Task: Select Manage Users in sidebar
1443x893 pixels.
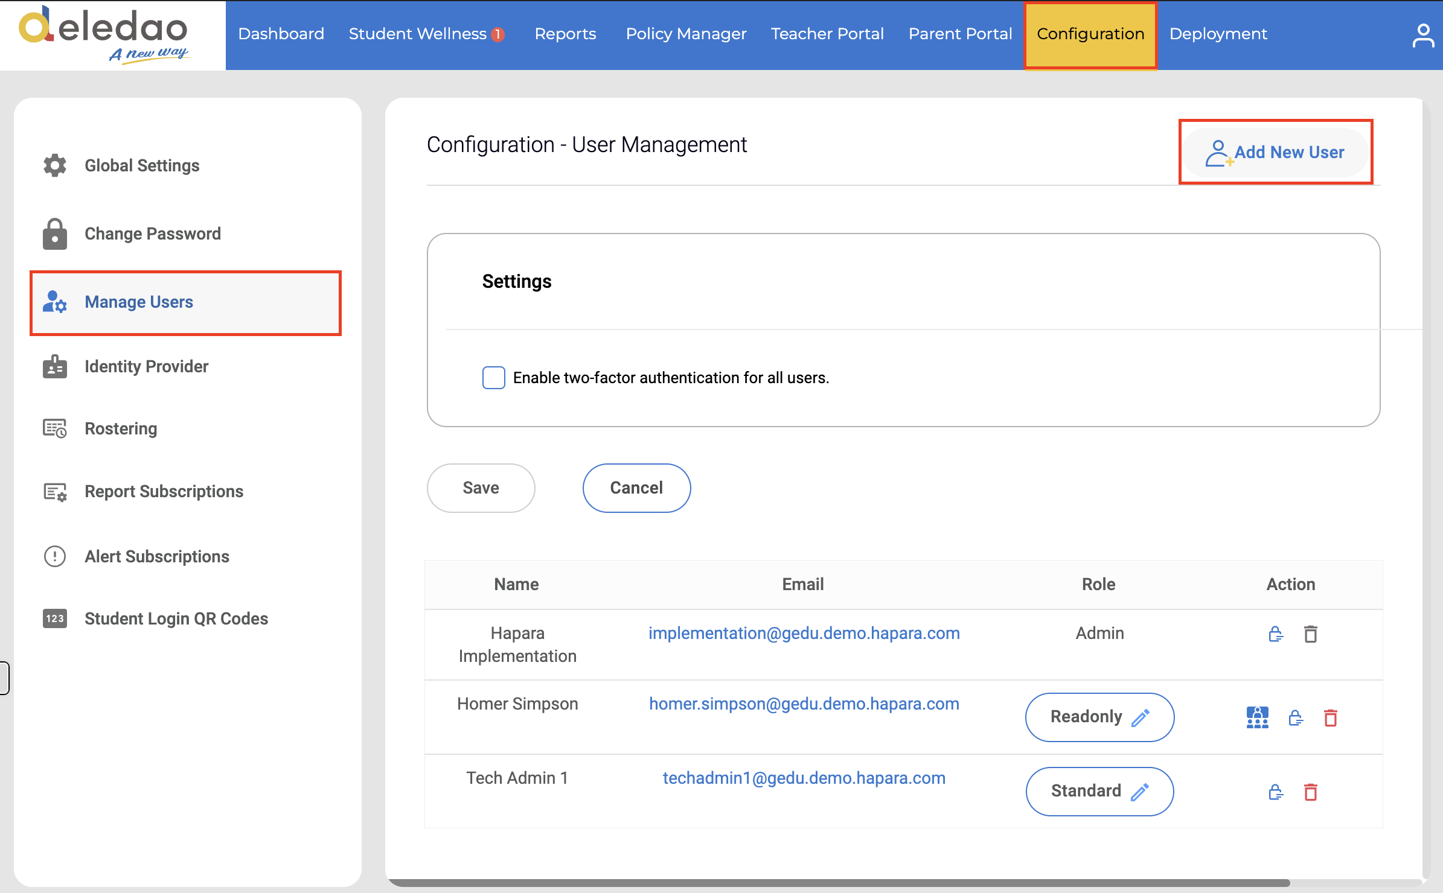Action: pyautogui.click(x=186, y=303)
